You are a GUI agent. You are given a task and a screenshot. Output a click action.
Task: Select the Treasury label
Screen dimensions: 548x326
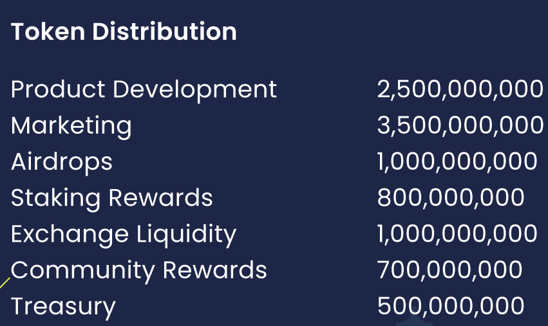[x=63, y=307]
